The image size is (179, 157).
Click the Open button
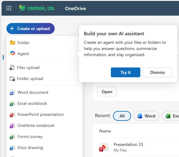pyautogui.click(x=107, y=92)
